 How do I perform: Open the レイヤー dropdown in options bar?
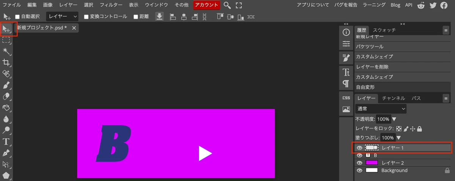[x=62, y=17]
